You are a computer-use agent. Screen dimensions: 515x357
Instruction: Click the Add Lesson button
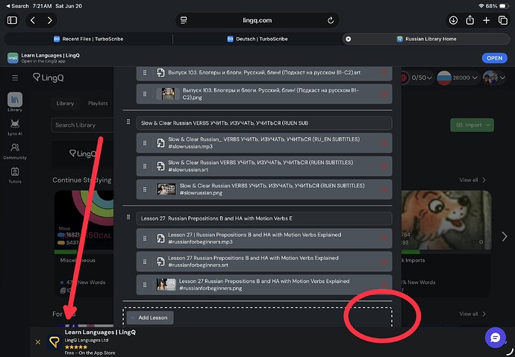150,317
